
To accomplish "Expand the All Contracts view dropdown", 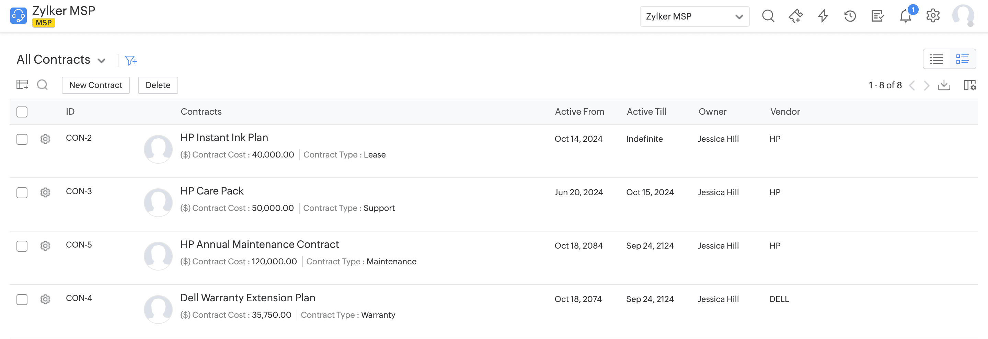I will tap(101, 61).
